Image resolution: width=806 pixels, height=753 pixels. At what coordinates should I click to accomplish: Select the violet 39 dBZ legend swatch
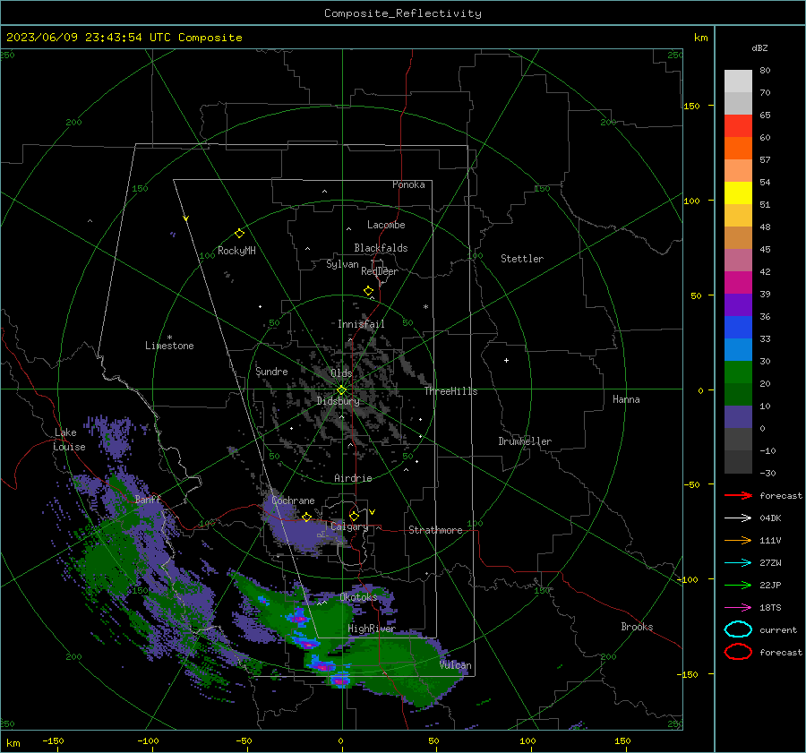point(738,304)
